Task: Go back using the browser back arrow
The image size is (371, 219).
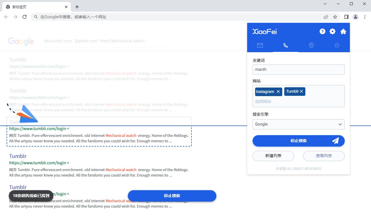Action: (x=6, y=17)
